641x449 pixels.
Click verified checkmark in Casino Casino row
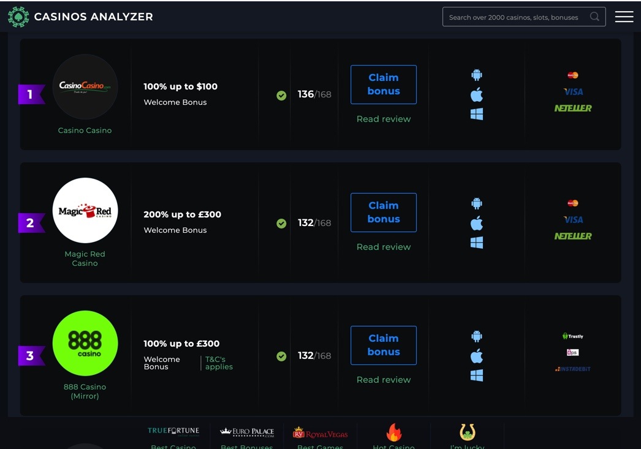point(281,95)
